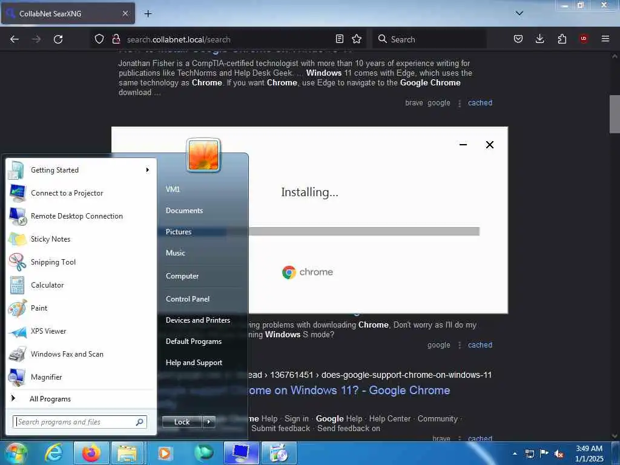Click the padlock site security icon
The height and width of the screenshot is (465, 620).
coord(116,39)
